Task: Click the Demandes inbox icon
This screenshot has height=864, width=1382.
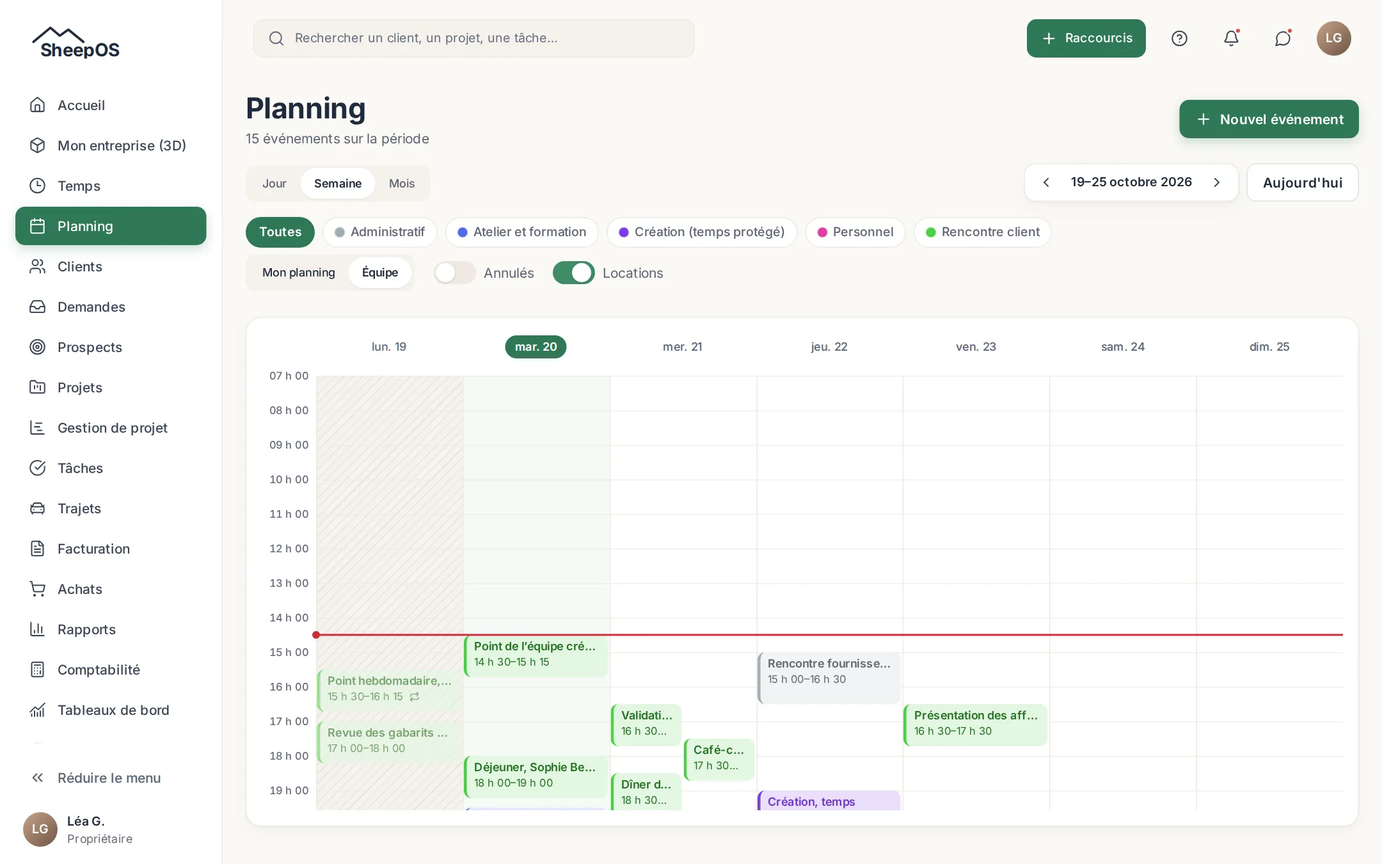Action: [x=38, y=307]
